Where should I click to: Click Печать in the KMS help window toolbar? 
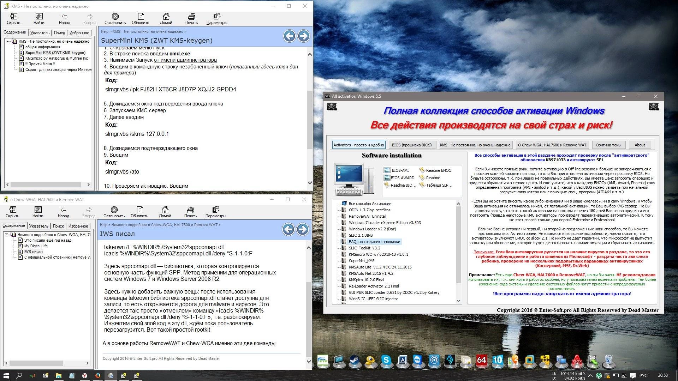pos(191,19)
